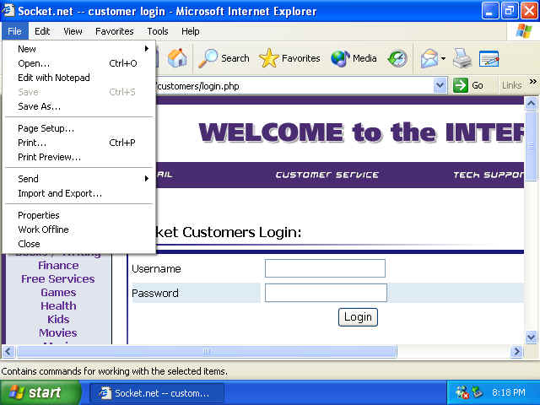Open the File menu
Viewport: 540px width, 405px height.
point(14,31)
